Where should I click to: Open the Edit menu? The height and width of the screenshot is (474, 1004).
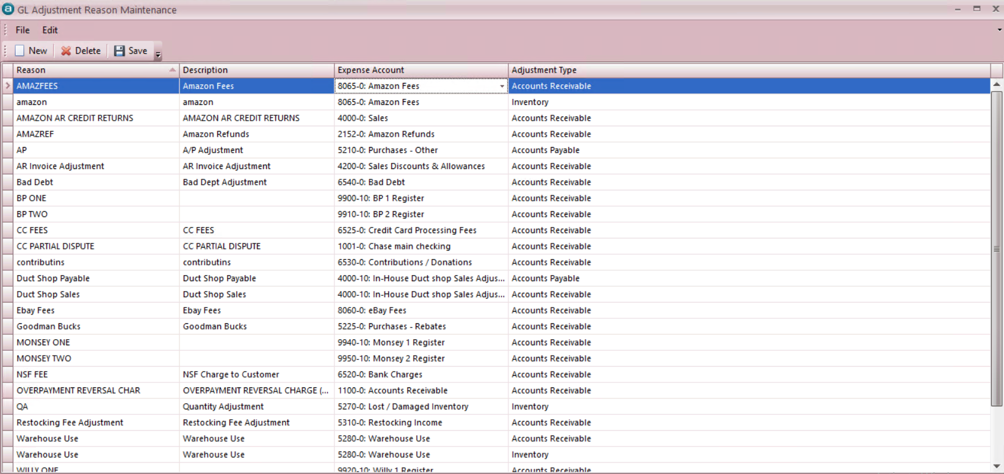coord(50,30)
